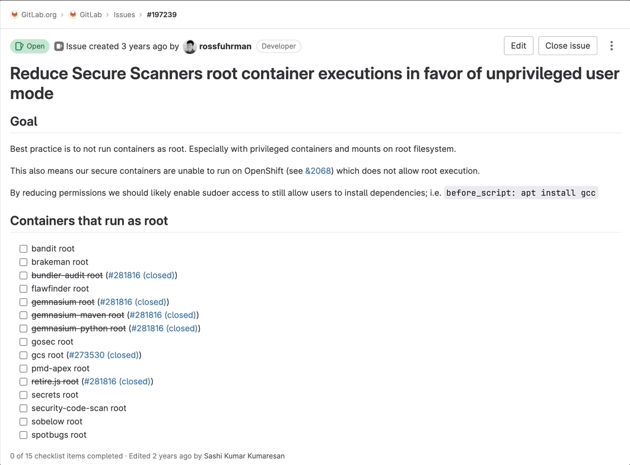630x465 pixels.
Task: Open #281816 link beside retire.js root
Action: point(117,382)
